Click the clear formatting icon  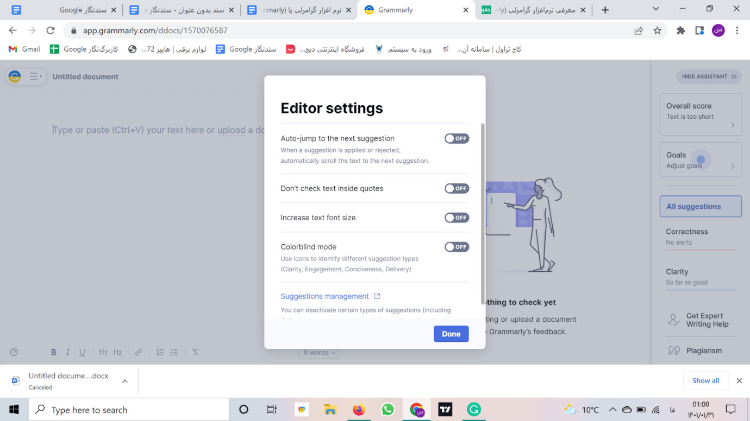[x=195, y=352]
